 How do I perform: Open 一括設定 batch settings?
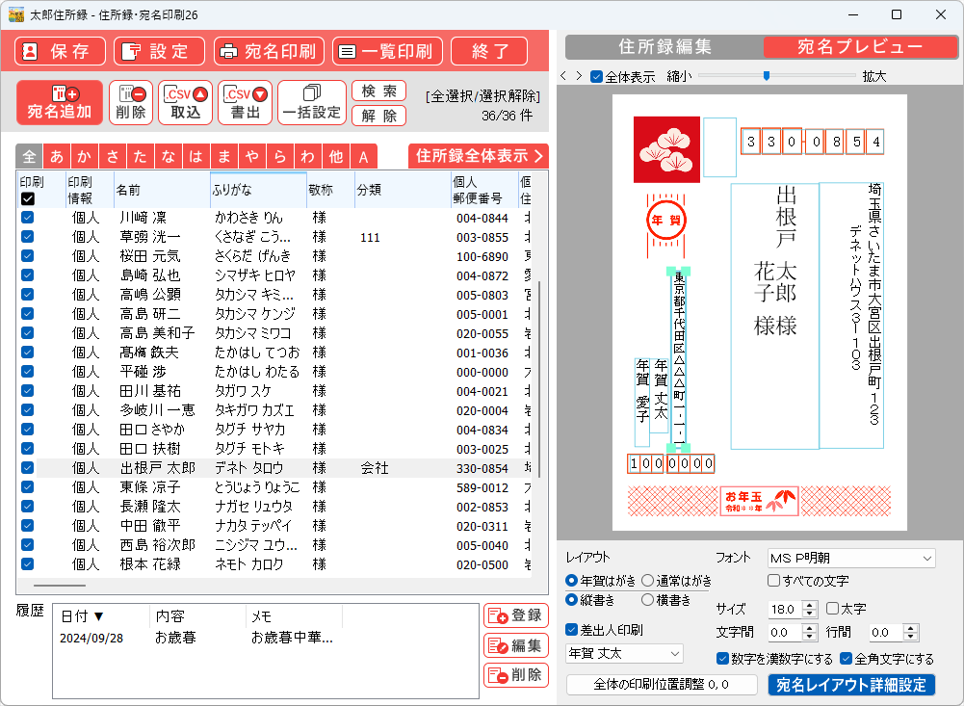311,102
